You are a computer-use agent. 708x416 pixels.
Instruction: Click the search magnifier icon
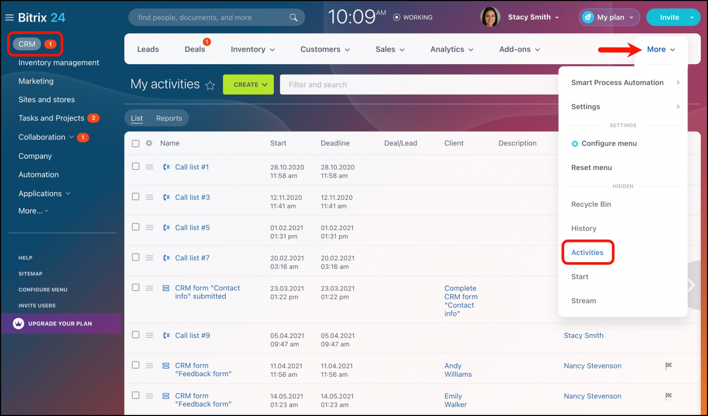click(x=294, y=18)
